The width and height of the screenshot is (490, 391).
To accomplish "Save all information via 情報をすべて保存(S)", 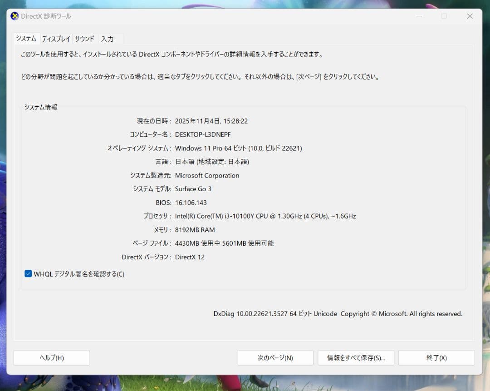I will coord(356,358).
